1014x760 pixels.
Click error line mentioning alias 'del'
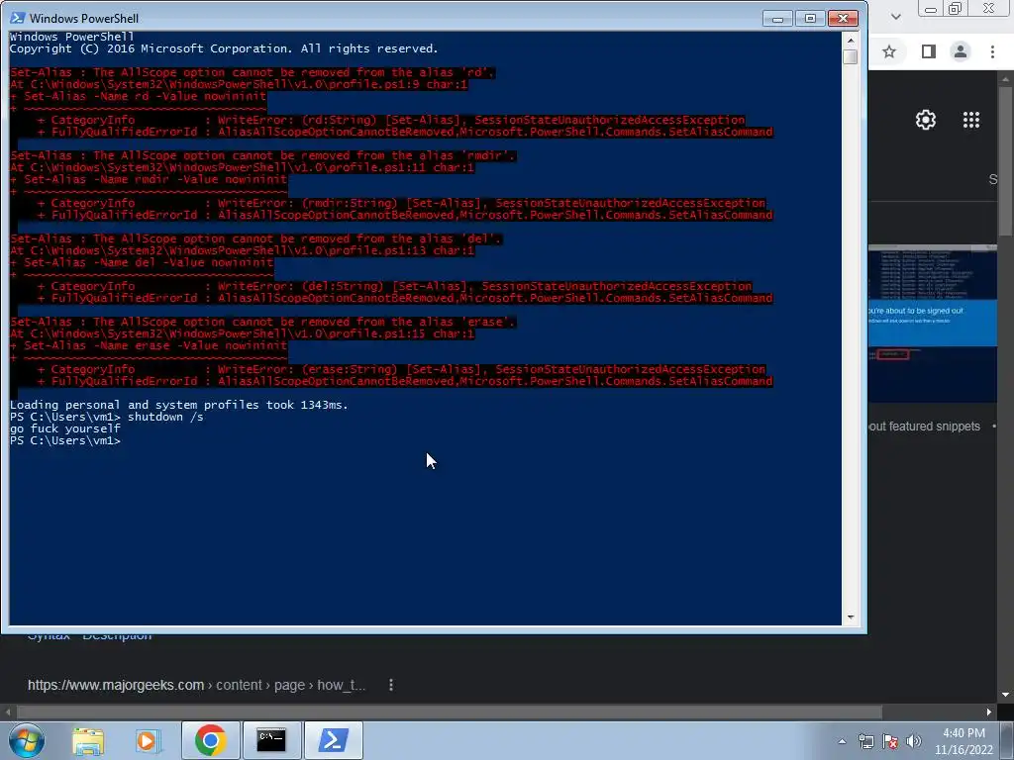click(256, 239)
